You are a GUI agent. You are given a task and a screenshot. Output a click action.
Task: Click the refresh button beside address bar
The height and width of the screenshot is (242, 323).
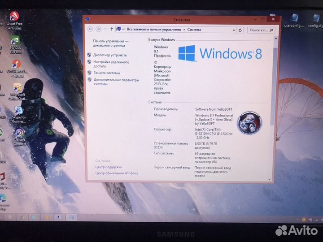240,30
